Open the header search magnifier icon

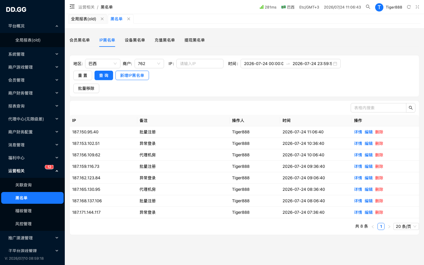pyautogui.click(x=368, y=7)
